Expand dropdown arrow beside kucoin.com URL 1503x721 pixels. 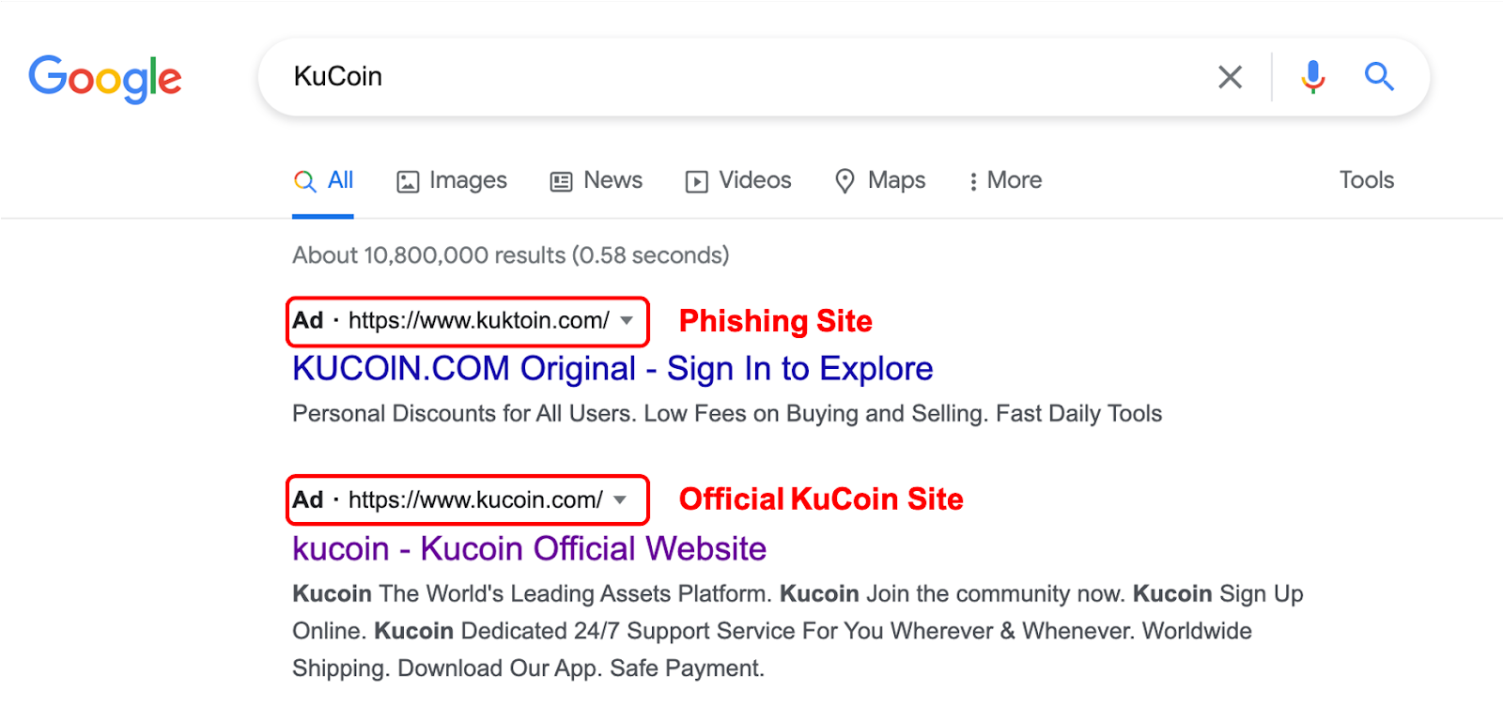[x=620, y=500]
